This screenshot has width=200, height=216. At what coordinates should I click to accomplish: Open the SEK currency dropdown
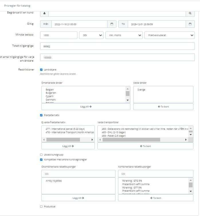click(91, 35)
